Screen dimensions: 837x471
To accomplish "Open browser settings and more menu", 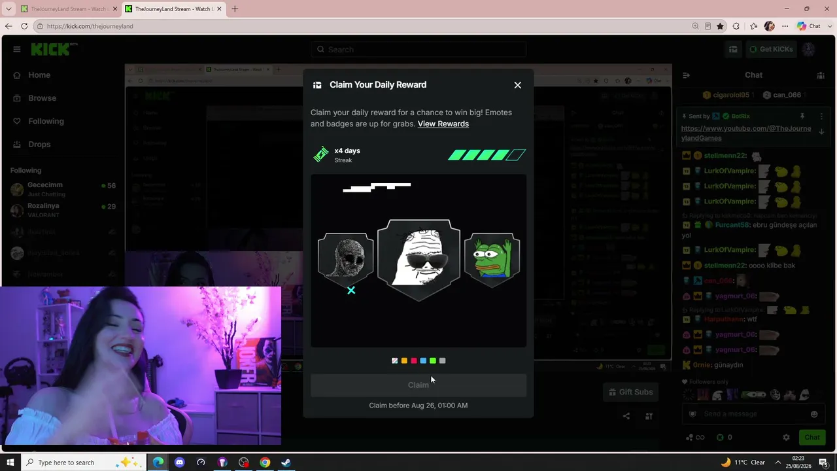I will (785, 26).
